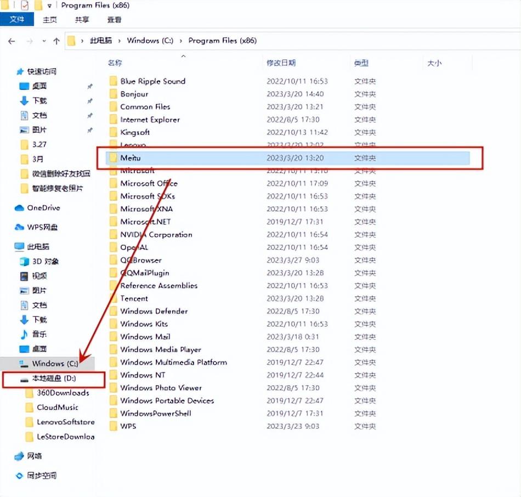Select the Bonjour folder icon

coord(114,94)
